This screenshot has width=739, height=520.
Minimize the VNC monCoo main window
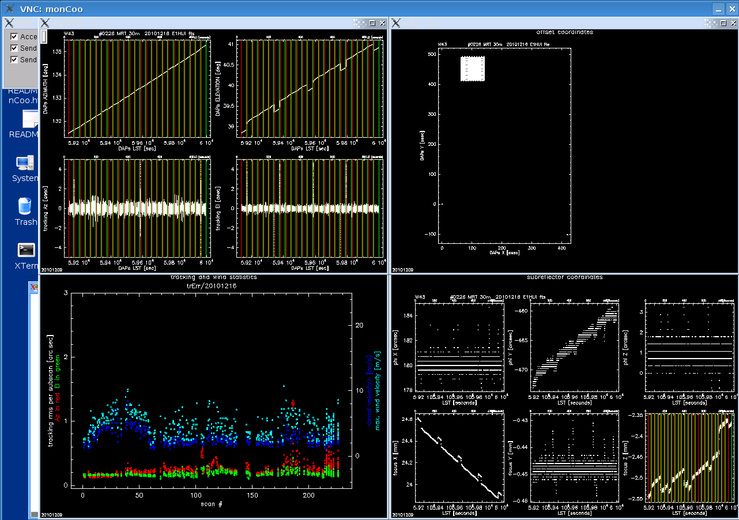pyautogui.click(x=718, y=9)
